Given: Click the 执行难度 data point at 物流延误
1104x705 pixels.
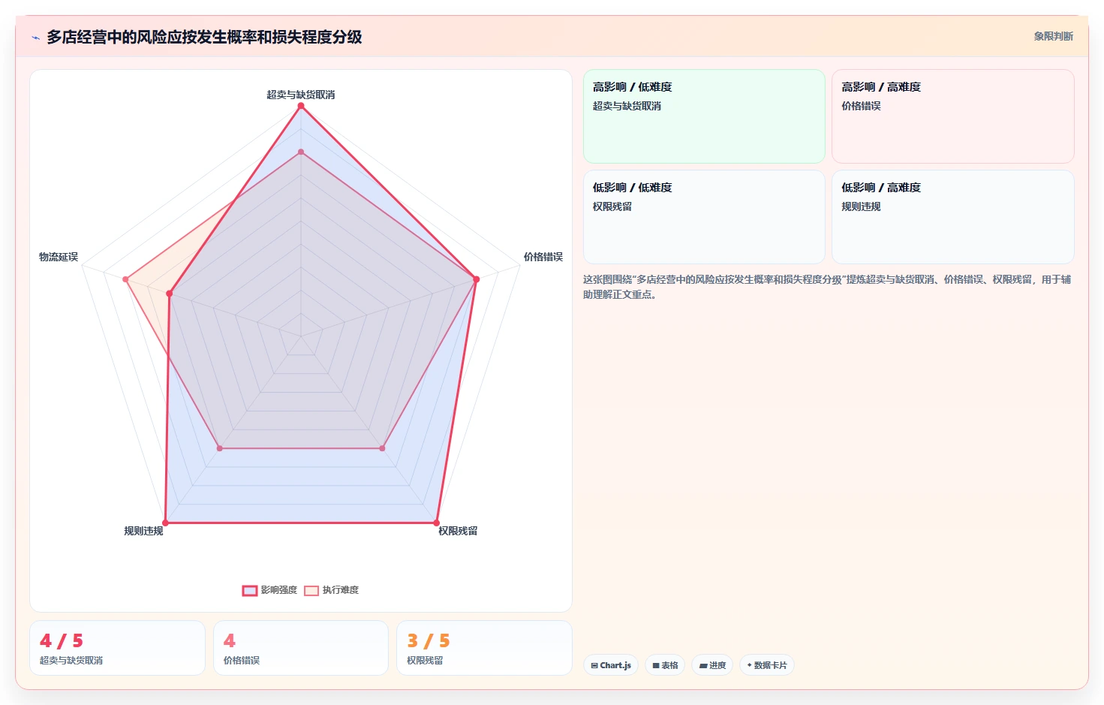Looking at the screenshot, I should pyautogui.click(x=126, y=279).
